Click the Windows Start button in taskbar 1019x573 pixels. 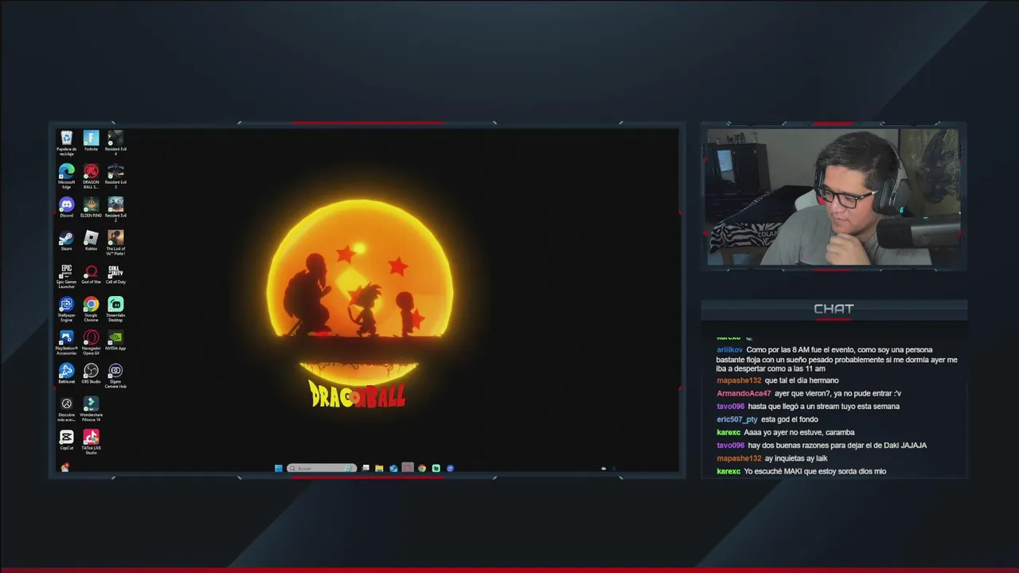pos(279,468)
